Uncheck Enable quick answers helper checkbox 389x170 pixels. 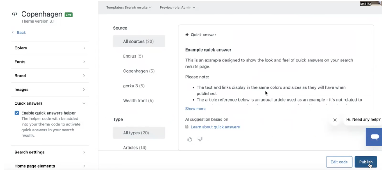(x=17, y=113)
